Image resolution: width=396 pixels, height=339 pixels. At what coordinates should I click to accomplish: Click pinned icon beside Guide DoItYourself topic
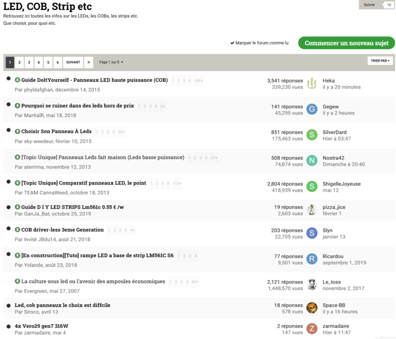(17, 80)
